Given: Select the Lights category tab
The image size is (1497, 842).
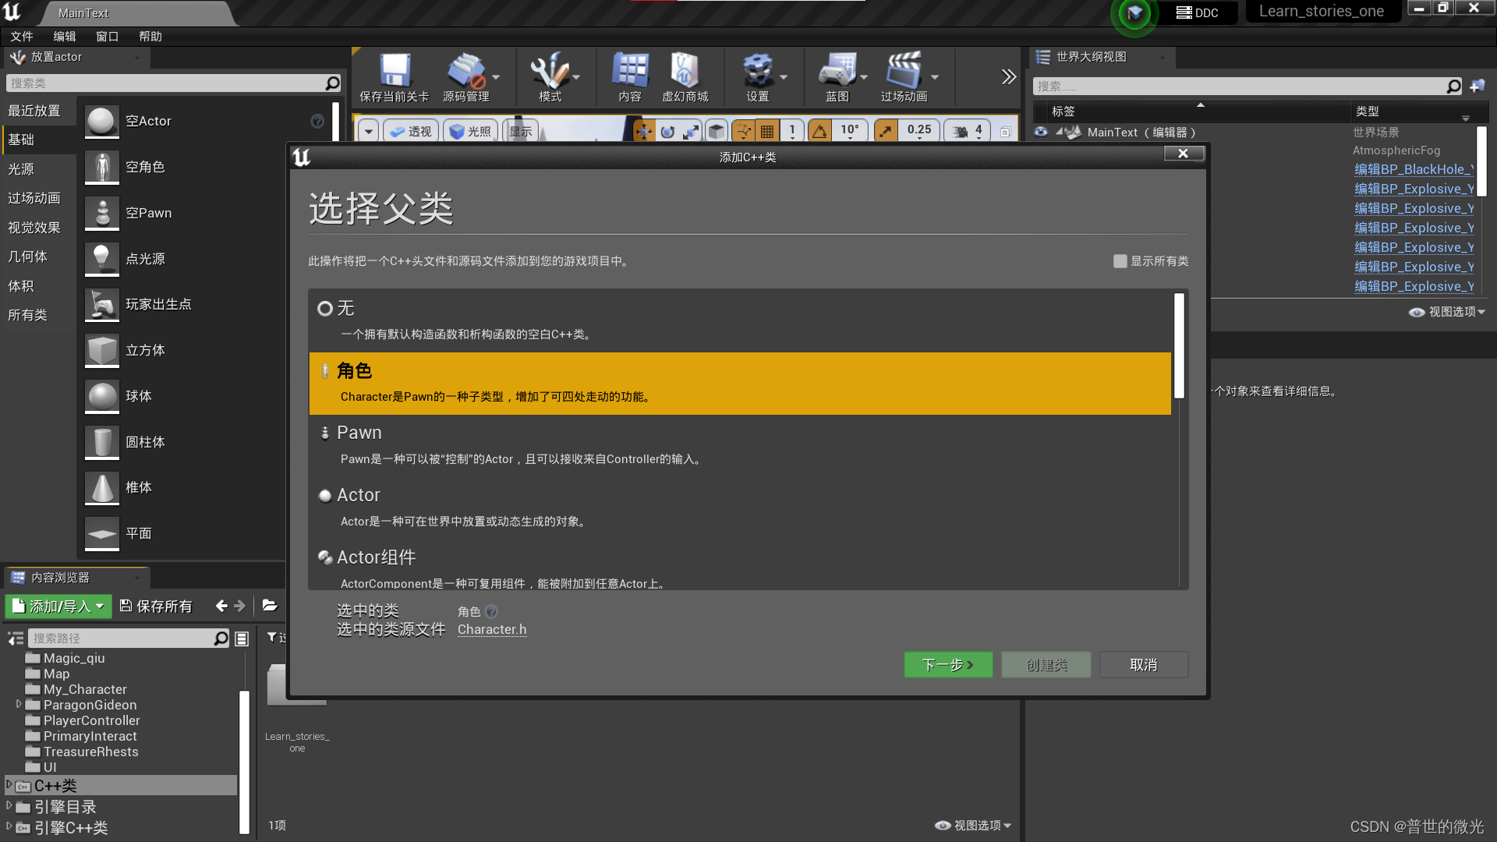Looking at the screenshot, I should point(22,169).
